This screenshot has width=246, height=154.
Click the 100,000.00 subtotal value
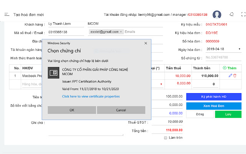(174, 96)
